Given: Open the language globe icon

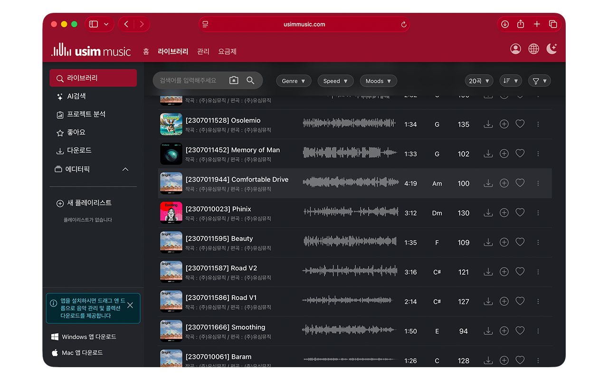Looking at the screenshot, I should [533, 49].
